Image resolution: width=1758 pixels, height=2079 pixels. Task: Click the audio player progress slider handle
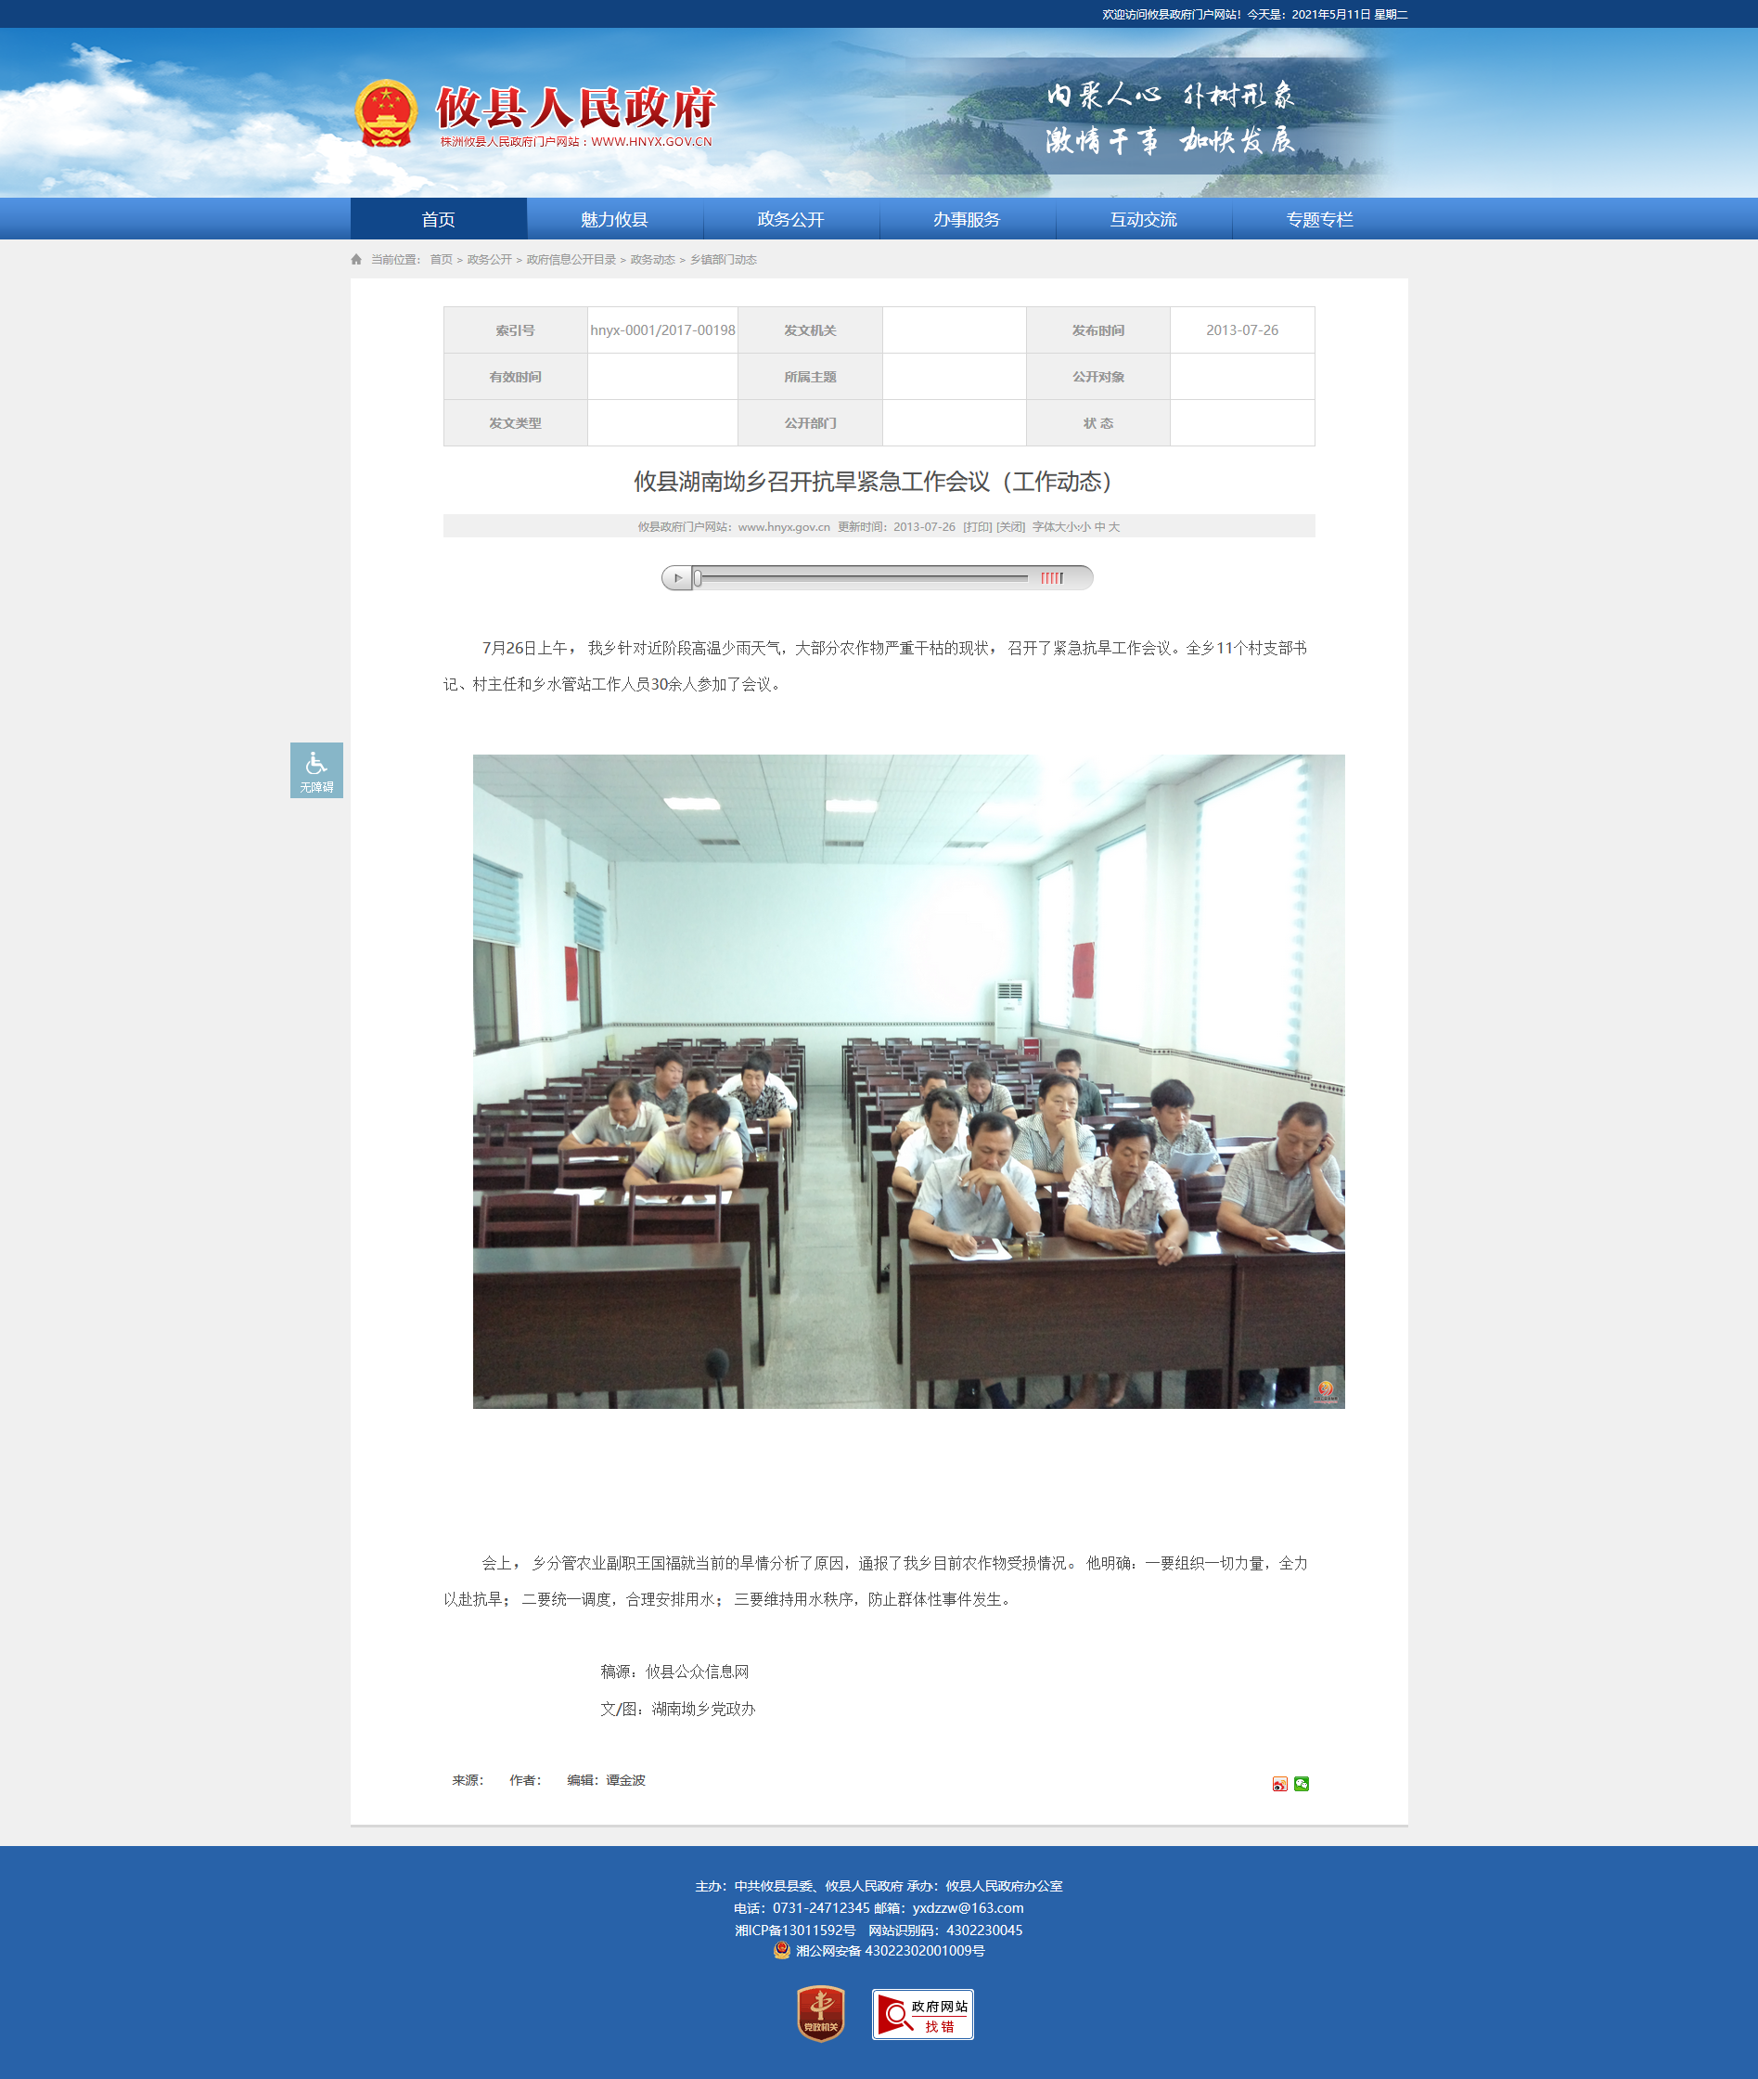pyautogui.click(x=698, y=578)
